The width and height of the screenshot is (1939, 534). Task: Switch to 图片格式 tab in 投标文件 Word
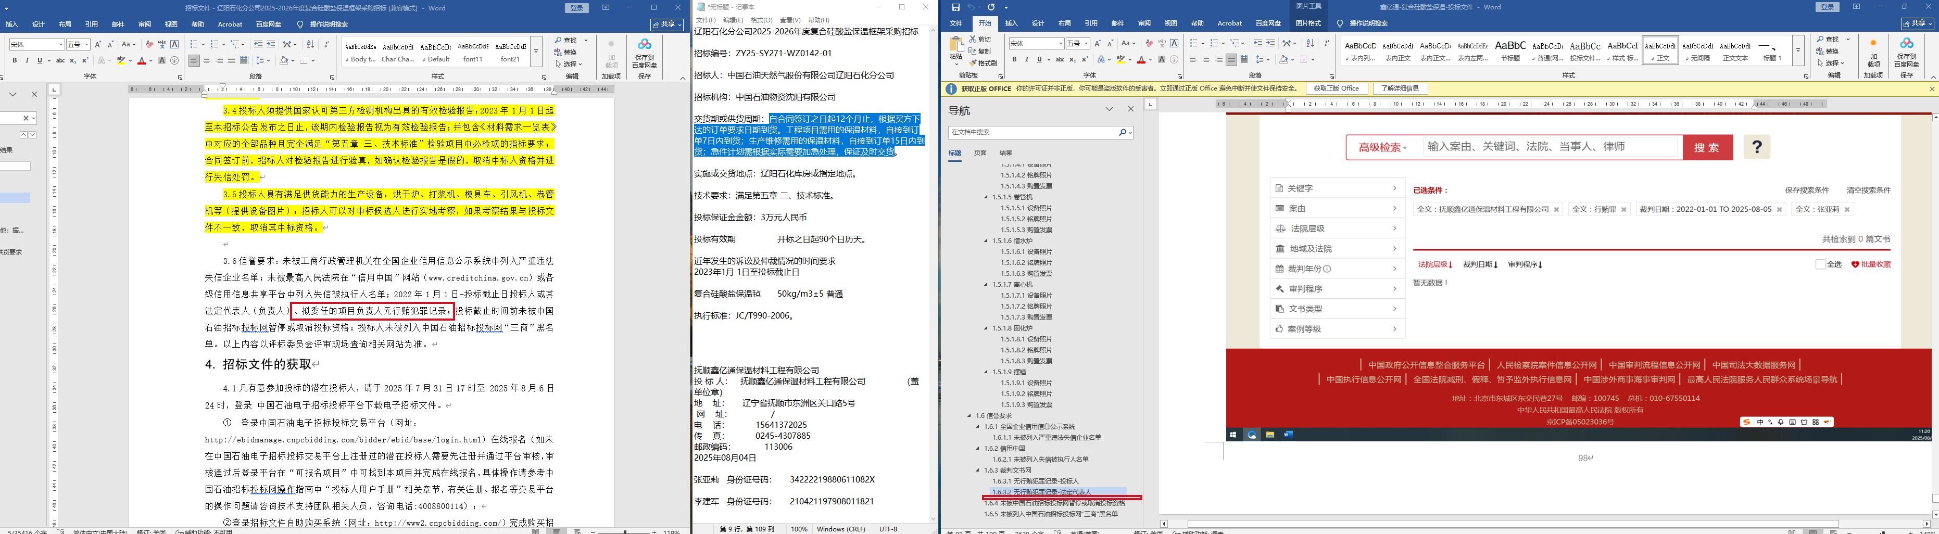point(1308,23)
